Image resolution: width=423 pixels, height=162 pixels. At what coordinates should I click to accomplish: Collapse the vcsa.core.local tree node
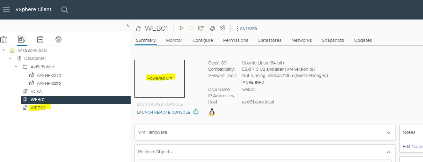(3, 50)
